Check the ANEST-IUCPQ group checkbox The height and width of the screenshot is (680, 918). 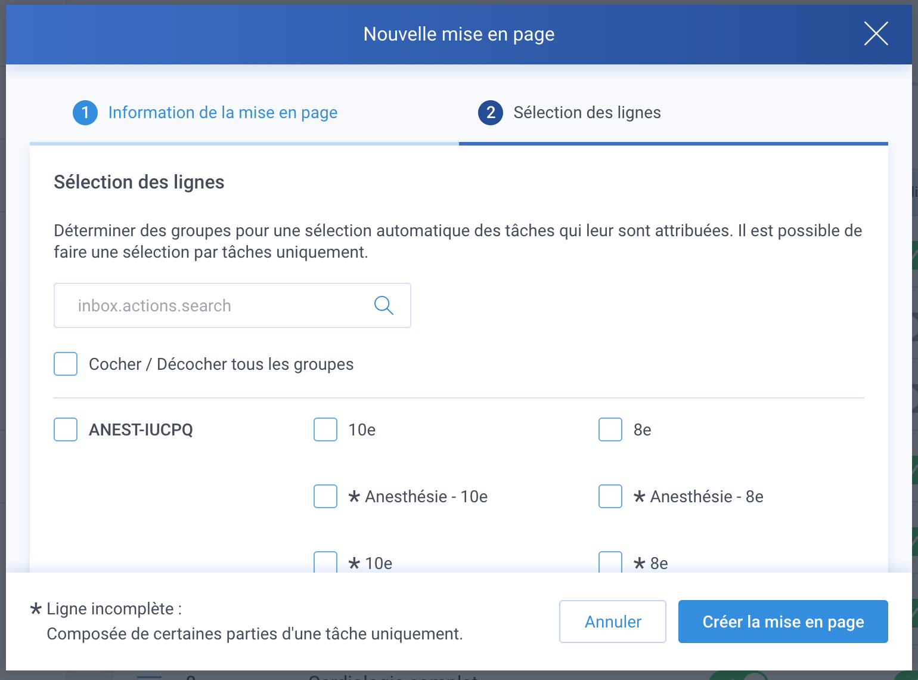[66, 429]
